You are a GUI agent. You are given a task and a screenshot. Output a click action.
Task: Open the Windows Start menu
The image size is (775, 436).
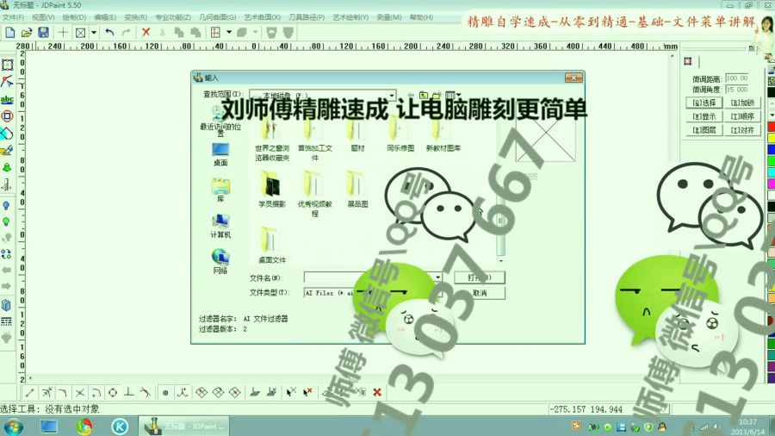pos(14,427)
